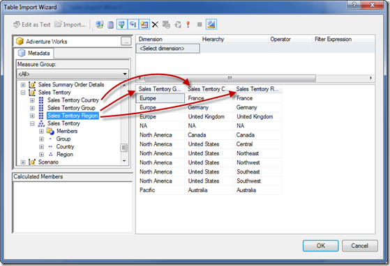Select Sales Summary Order Details in tree
Screen dimensions: 390x266
point(71,85)
